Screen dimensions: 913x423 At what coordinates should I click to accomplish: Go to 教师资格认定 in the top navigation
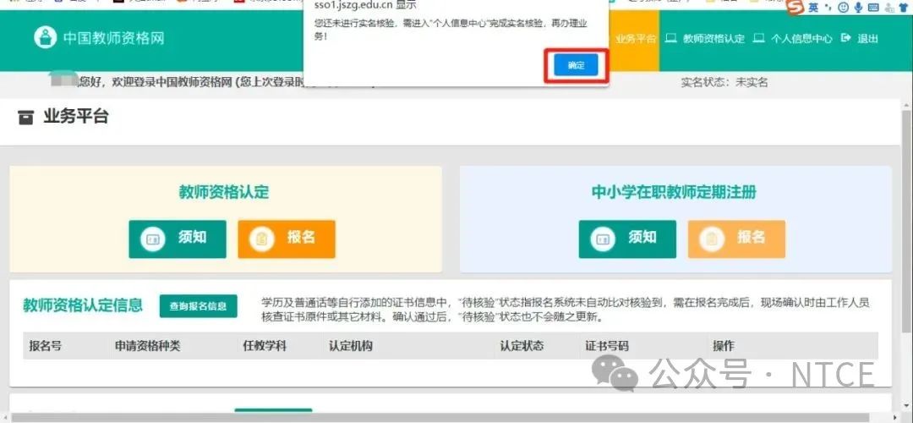point(705,39)
